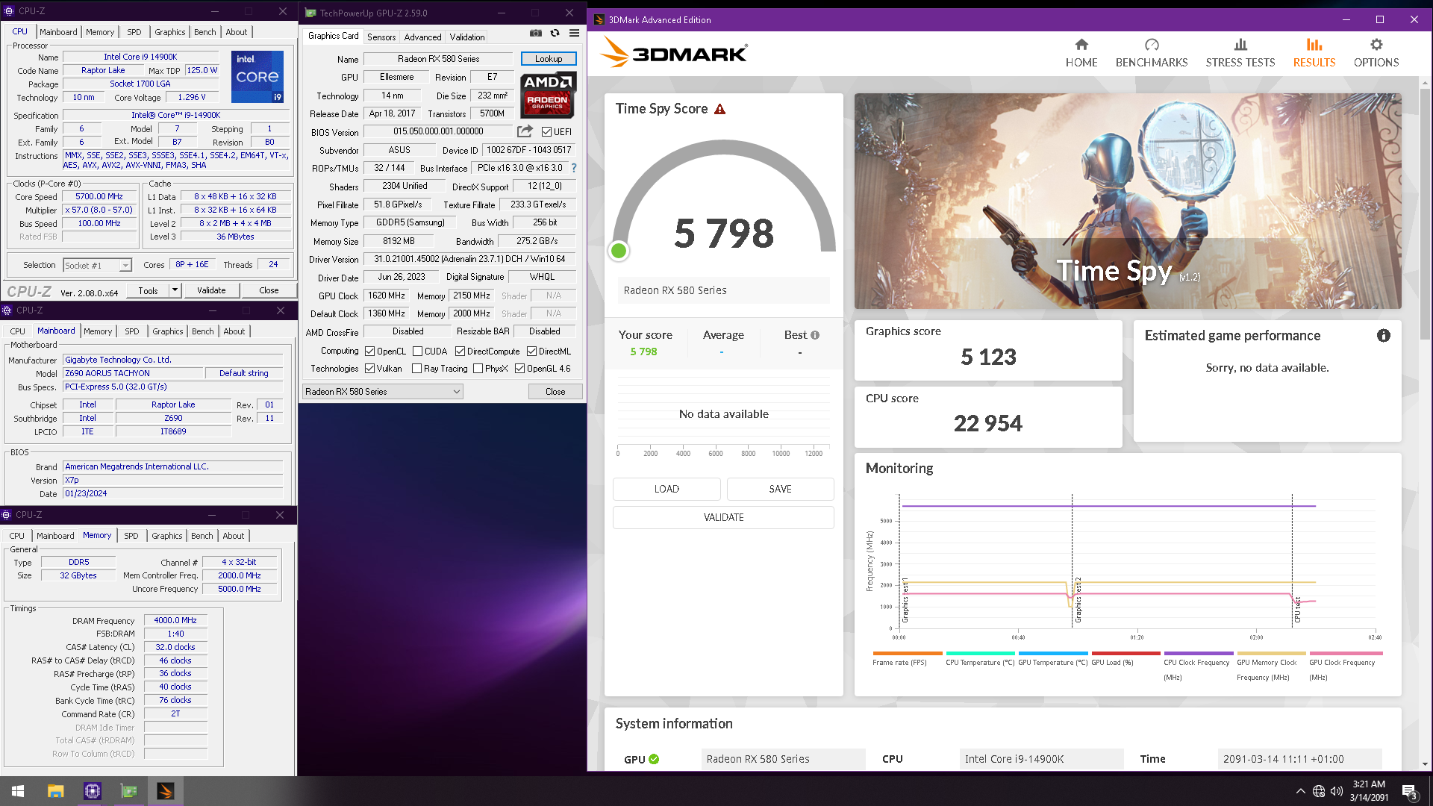1433x806 pixels.
Task: Open the notification center icon
Action: (1410, 791)
